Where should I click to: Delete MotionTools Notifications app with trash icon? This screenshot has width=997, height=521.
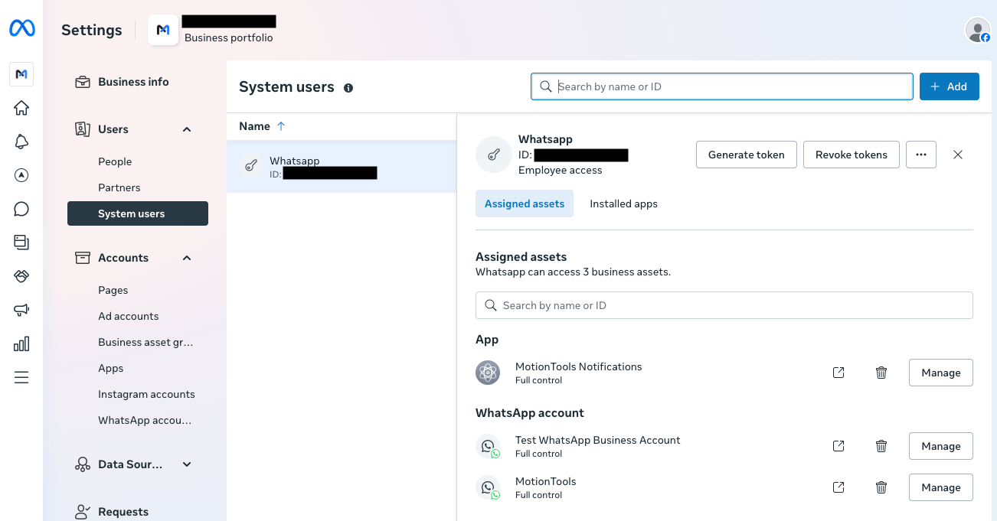click(x=881, y=373)
